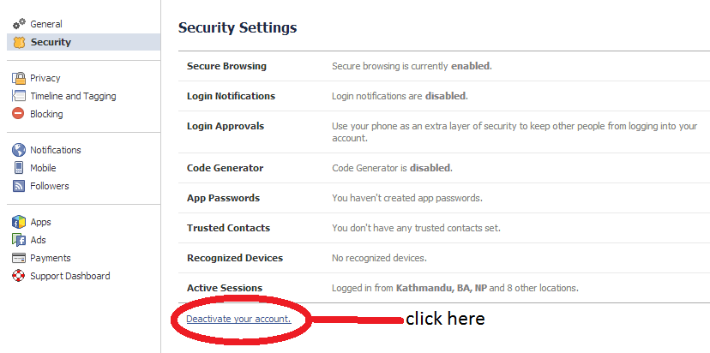710x353 pixels.
Task: Go to the Ads settings section
Action: tap(38, 240)
